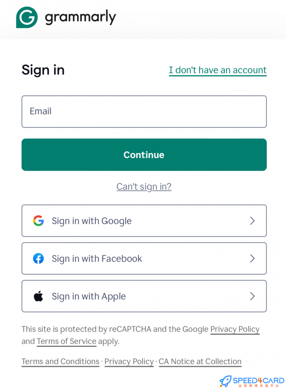Click the Continue button
The height and width of the screenshot is (389, 286).
click(x=144, y=155)
